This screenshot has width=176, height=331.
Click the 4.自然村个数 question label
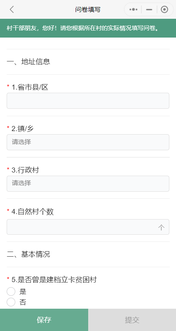click(x=33, y=212)
